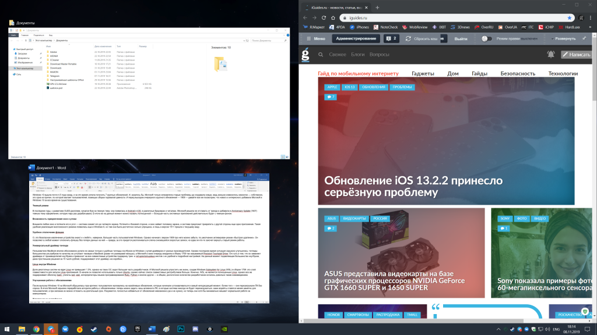Open the 3Dnews bookmark
The width and height of the screenshot is (597, 335).
coord(461,27)
